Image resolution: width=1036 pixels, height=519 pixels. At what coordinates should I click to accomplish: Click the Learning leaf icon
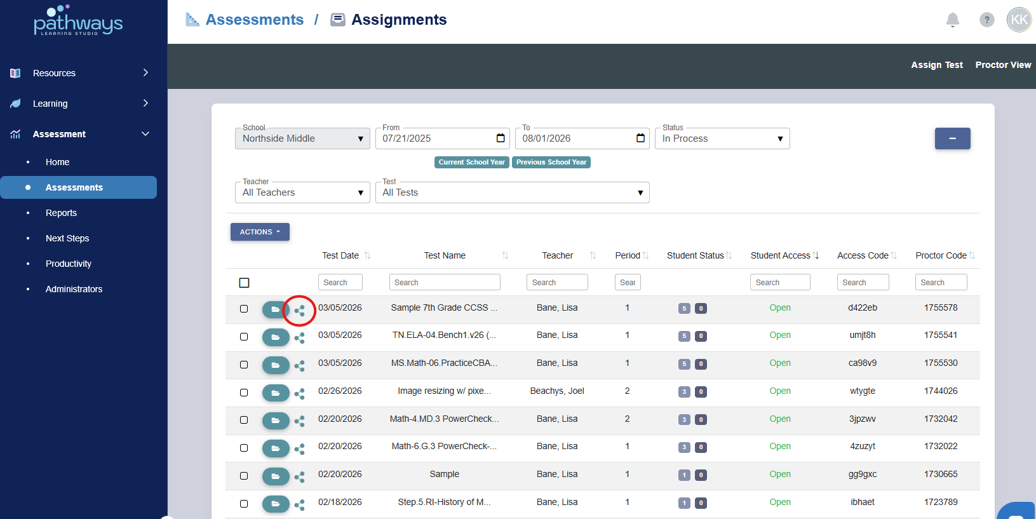15,104
